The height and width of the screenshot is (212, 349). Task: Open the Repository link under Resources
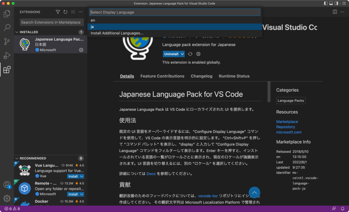click(286, 126)
